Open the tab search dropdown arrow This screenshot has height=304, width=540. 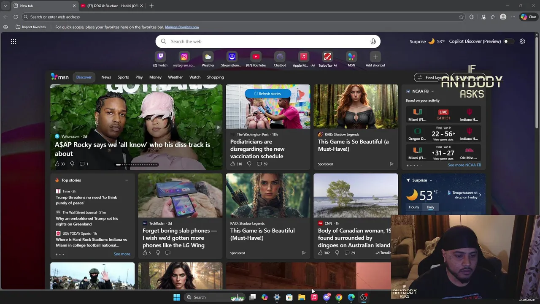pos(5,6)
